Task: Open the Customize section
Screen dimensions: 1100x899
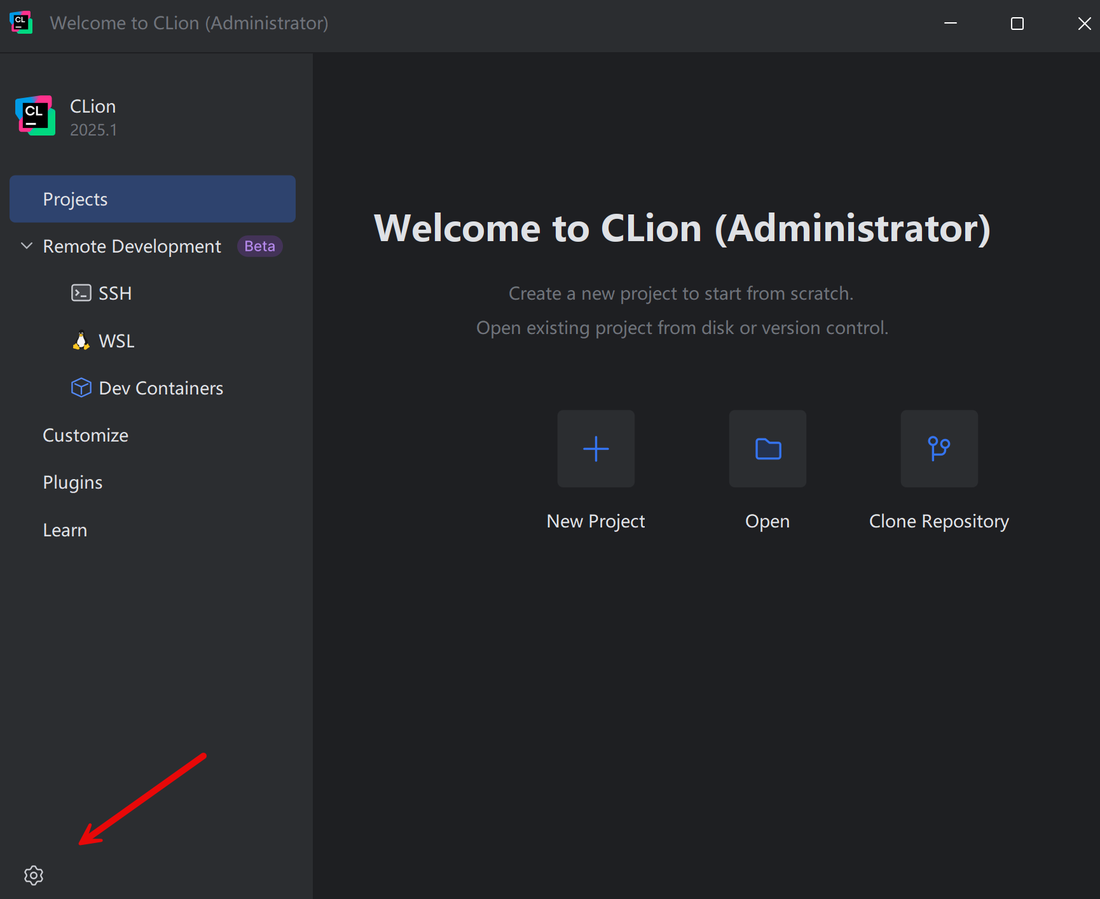Action: [85, 435]
